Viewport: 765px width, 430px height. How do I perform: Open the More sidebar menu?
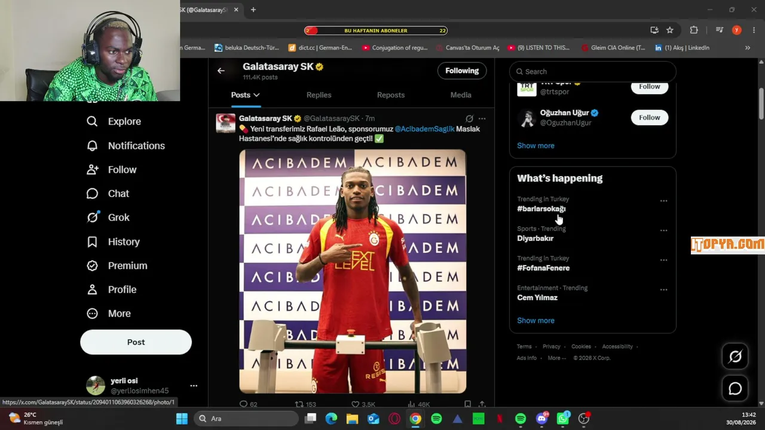tap(108, 314)
